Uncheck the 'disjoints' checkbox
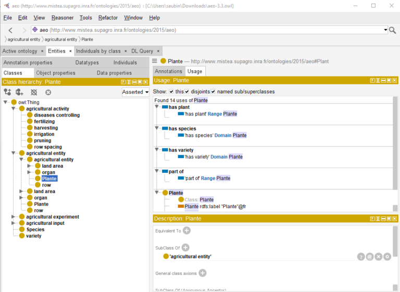Screen dimensions: 400x292 [187, 92]
